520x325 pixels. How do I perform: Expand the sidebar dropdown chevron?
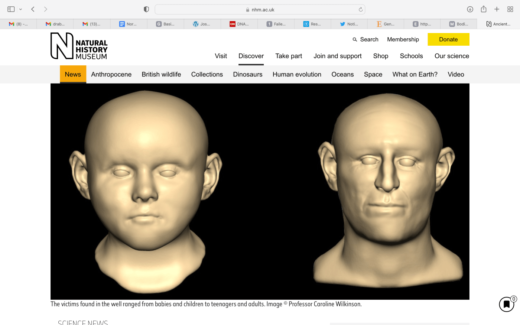[x=21, y=9]
